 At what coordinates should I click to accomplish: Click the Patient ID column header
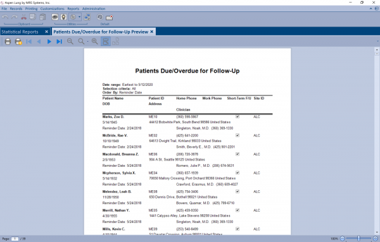156,99
